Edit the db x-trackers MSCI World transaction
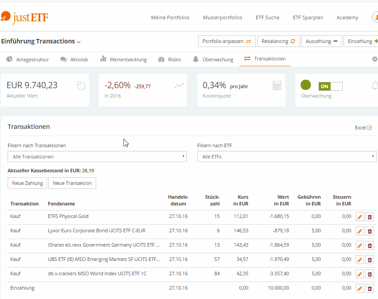The width and height of the screenshot is (378, 299). 360,274
